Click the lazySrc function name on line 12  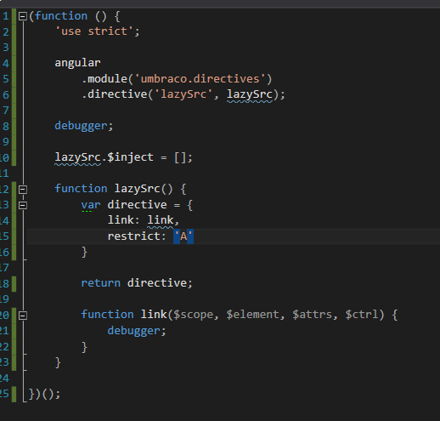(x=137, y=189)
